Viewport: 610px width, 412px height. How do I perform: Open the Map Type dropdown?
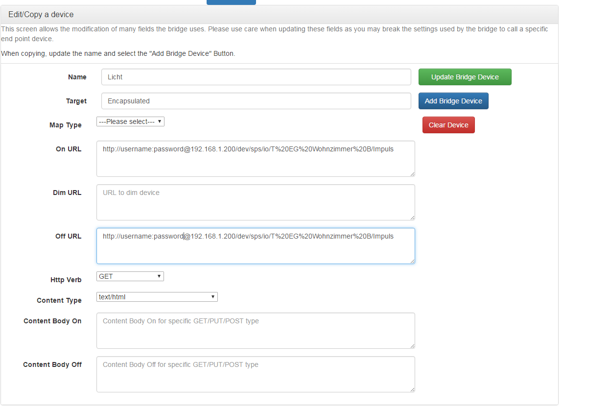[130, 121]
